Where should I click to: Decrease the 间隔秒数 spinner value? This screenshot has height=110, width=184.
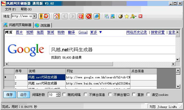pos(58,96)
